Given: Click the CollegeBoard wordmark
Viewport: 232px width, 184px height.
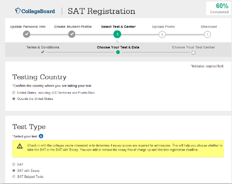Looking at the screenshot, I should (x=38, y=11).
